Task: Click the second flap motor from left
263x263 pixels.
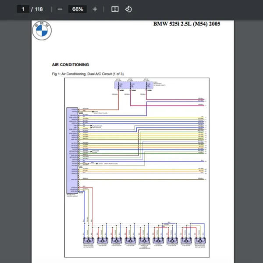Action: (x=102, y=241)
